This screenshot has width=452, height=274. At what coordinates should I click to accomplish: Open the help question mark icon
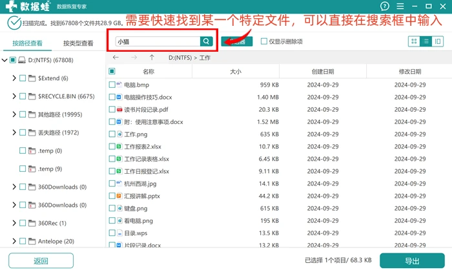coord(385,6)
